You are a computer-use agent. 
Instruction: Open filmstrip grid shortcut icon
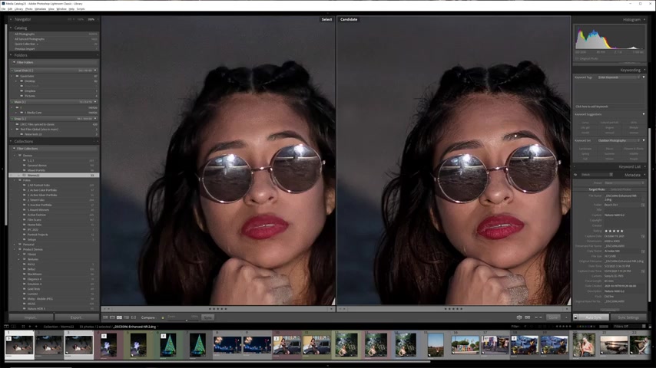click(x=23, y=327)
